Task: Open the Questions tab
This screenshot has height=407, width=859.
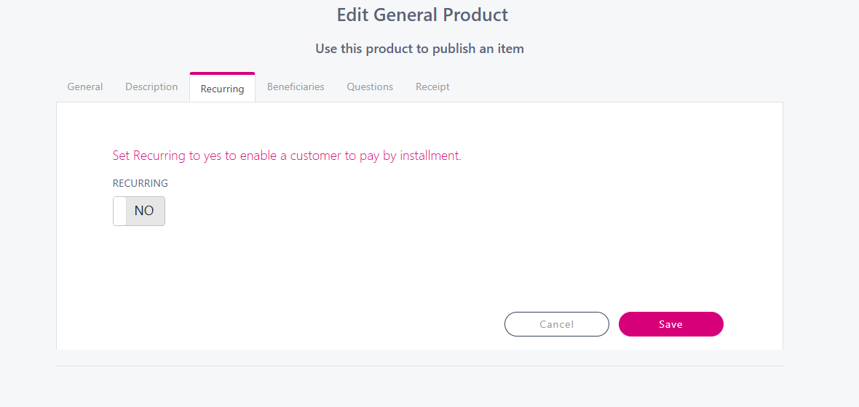Action: (370, 87)
